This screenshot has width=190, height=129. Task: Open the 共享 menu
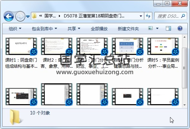(74, 29)
